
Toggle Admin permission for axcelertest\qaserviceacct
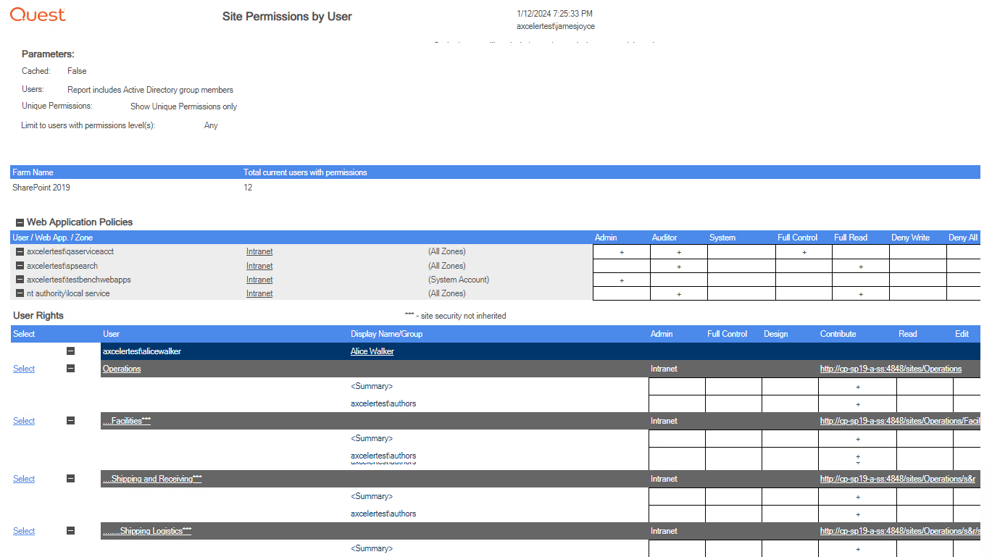[621, 251]
